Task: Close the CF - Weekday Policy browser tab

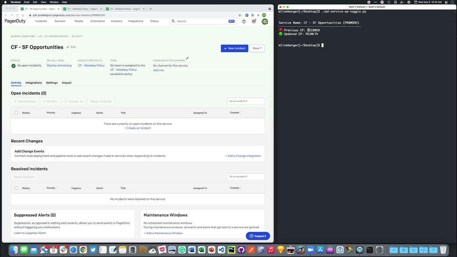Action: (101, 9)
